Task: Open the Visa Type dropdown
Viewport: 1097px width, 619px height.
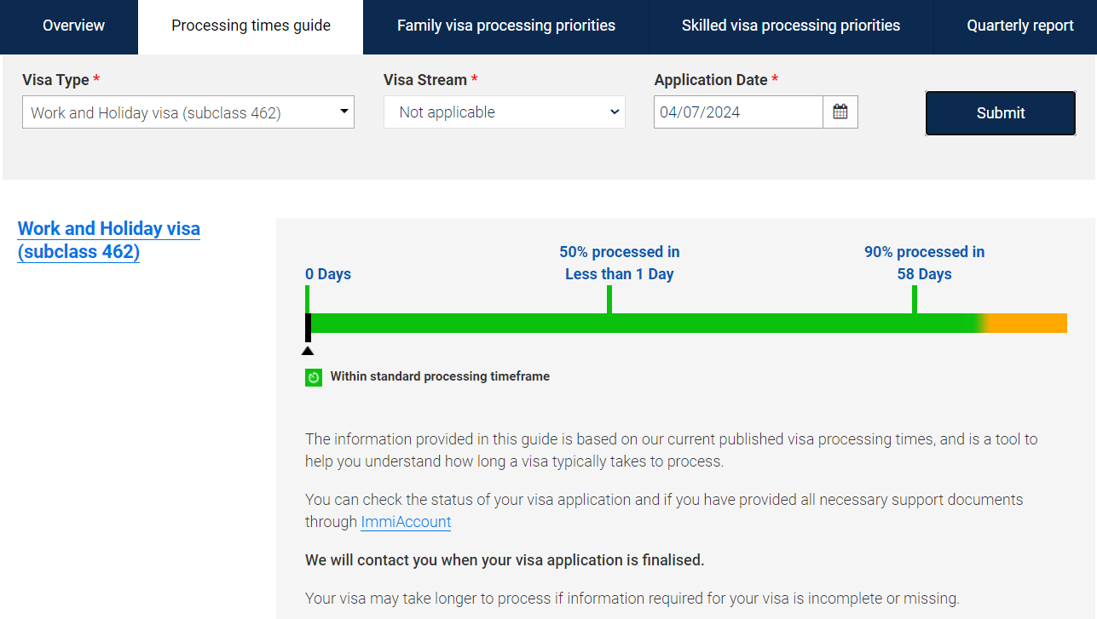Action: 188,112
